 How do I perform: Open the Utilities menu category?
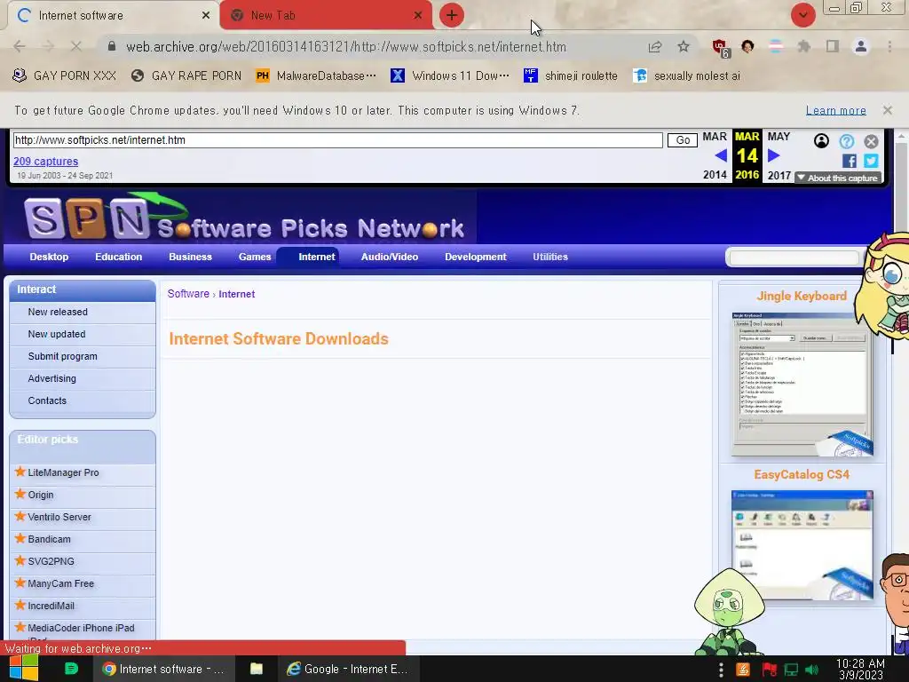coord(550,257)
